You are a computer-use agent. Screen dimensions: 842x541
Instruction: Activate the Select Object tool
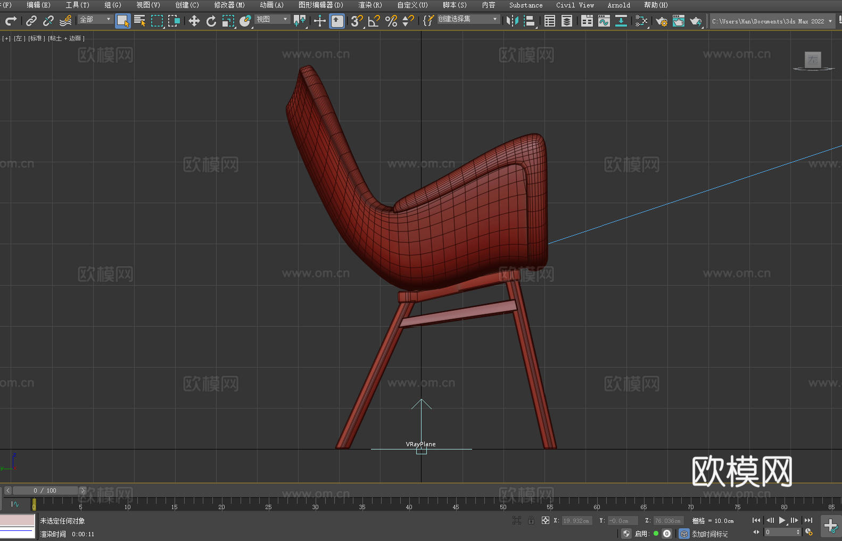(123, 21)
